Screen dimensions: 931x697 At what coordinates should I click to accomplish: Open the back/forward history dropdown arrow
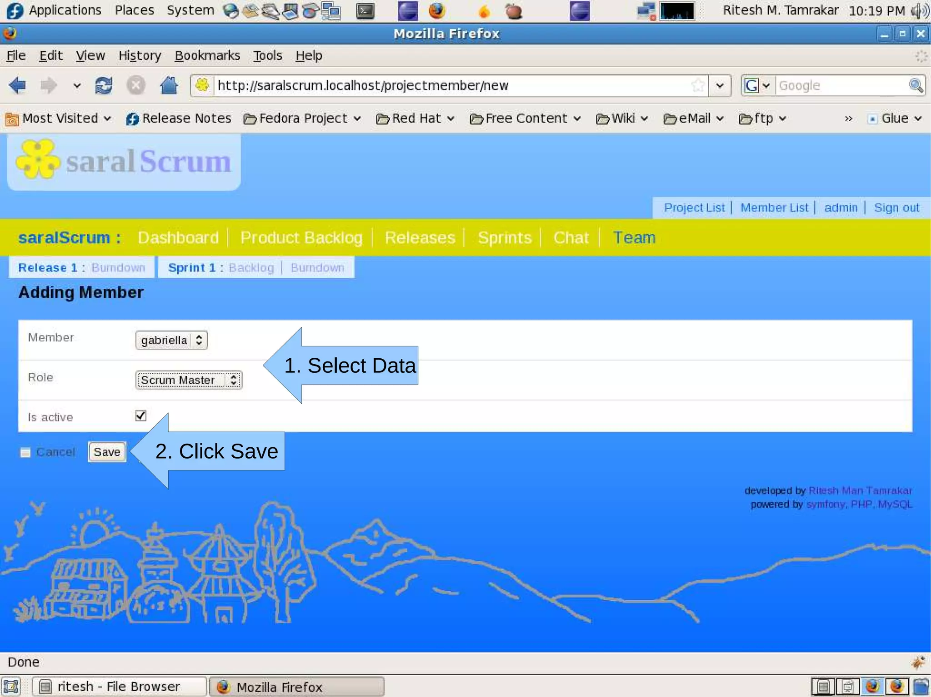[x=77, y=85]
